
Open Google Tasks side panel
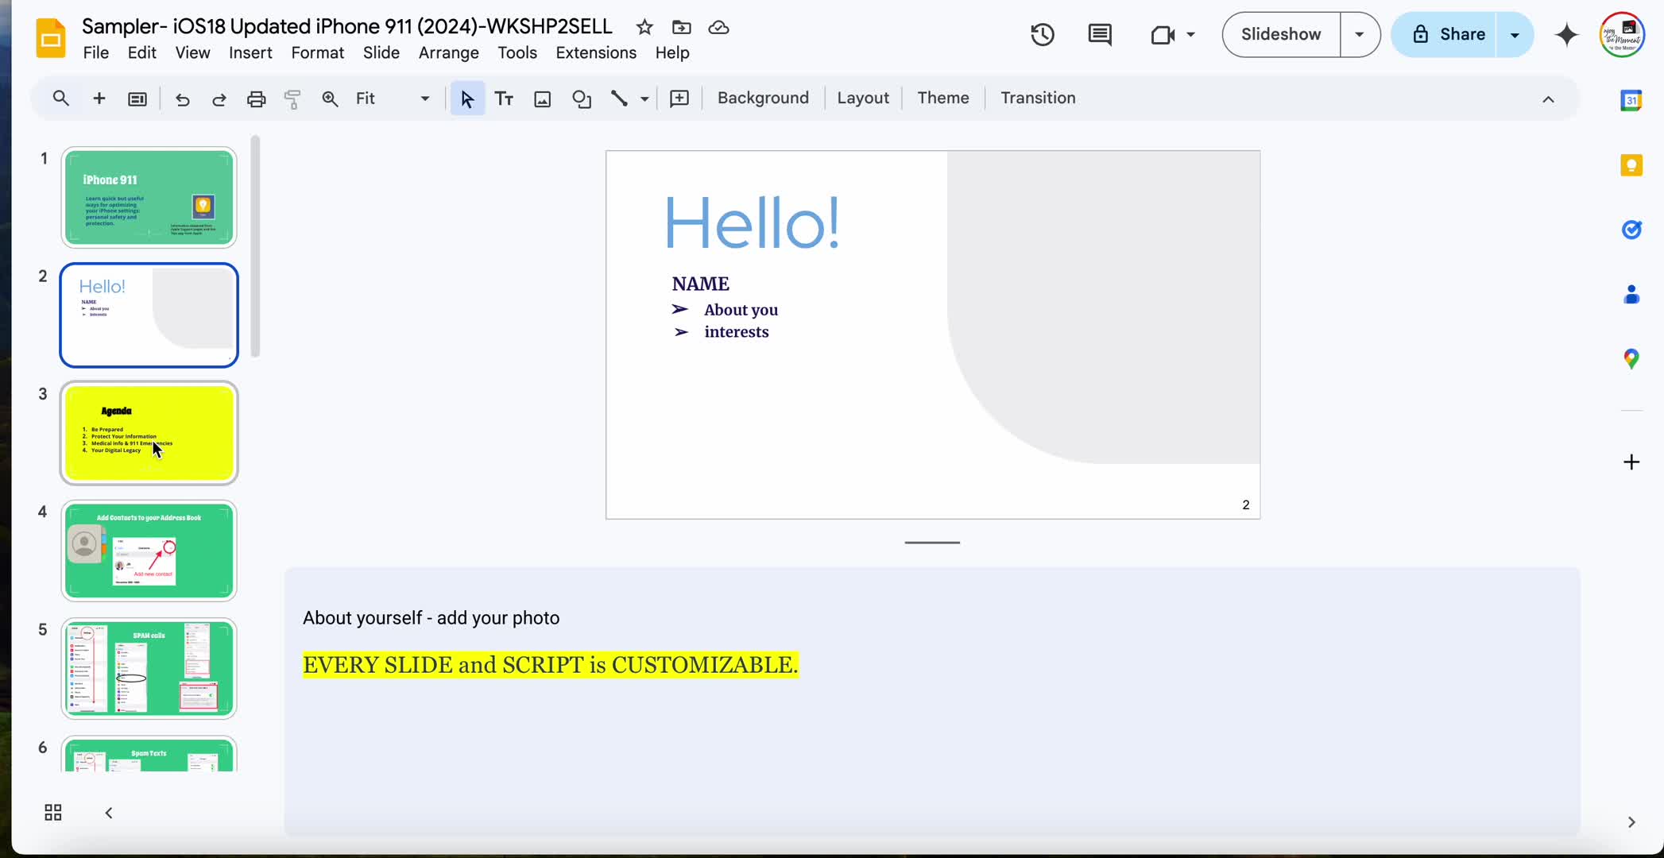click(x=1631, y=230)
